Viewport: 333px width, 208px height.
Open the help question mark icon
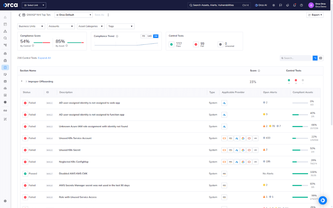point(301,5)
